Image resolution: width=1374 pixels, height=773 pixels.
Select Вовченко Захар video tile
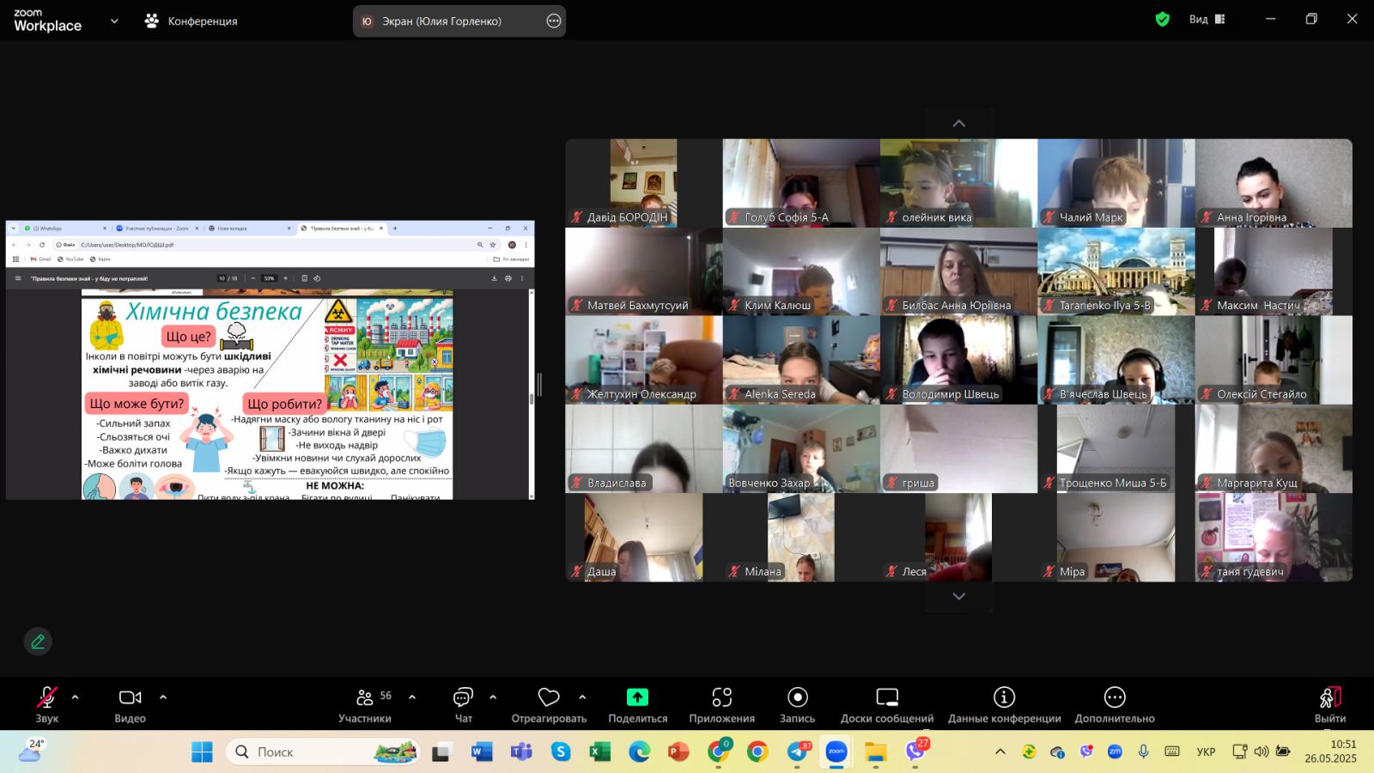(801, 448)
